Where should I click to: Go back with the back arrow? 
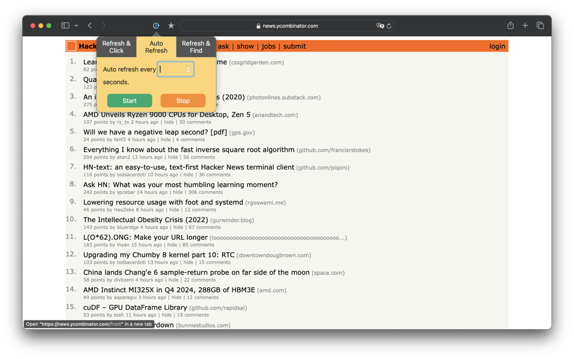click(90, 26)
